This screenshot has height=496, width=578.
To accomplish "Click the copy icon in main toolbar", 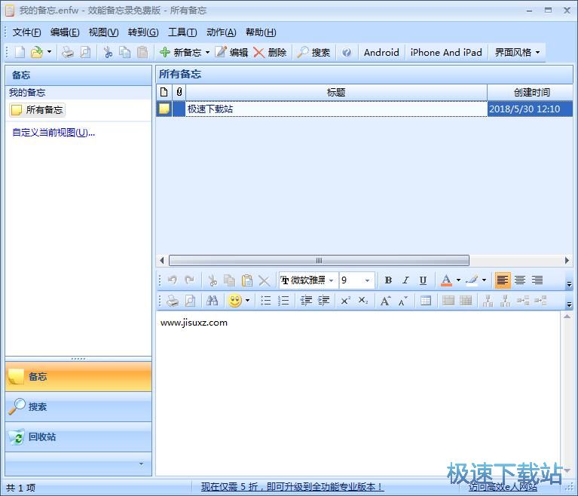I will click(x=125, y=52).
